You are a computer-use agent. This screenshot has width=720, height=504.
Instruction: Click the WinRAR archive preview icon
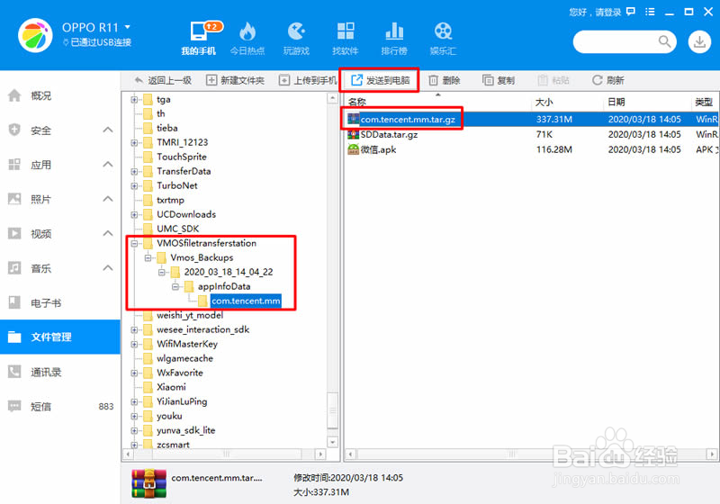pos(148,483)
